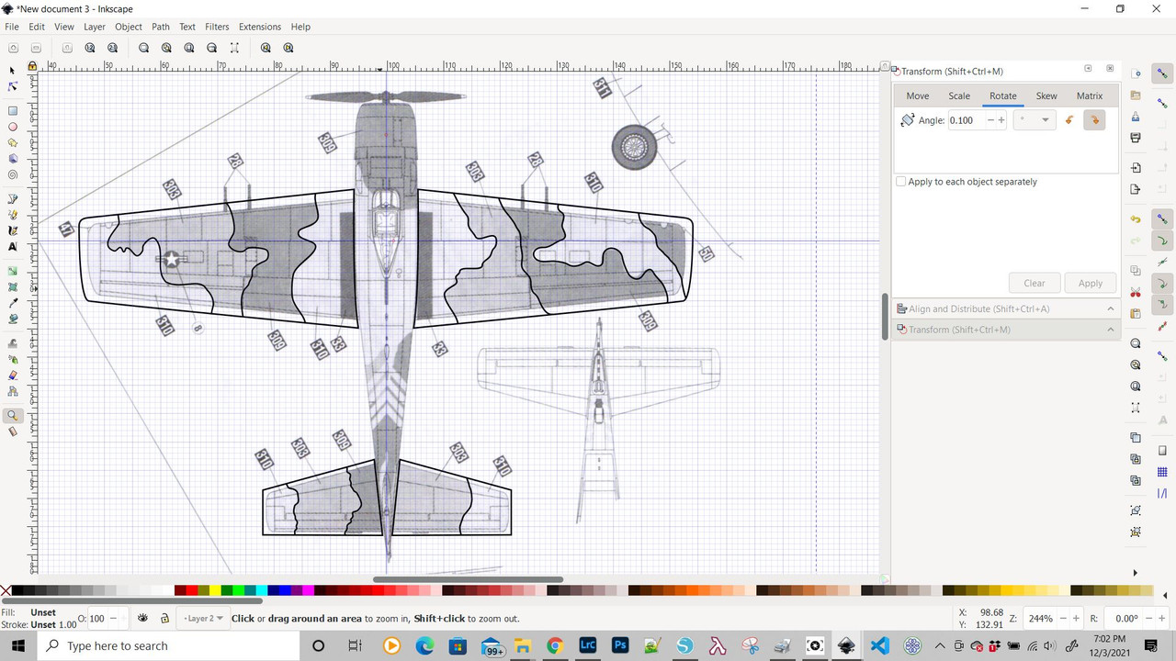
Task: Toggle master snapping at top of snap bar
Action: click(1162, 73)
